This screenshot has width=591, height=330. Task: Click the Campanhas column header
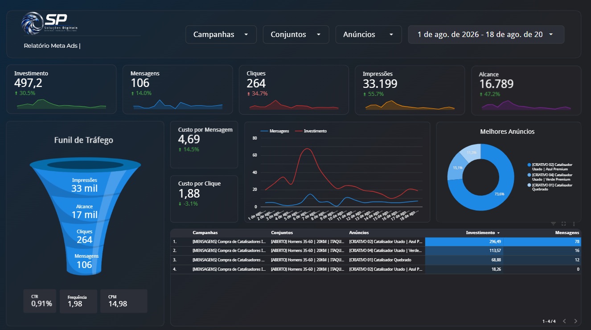[x=205, y=233]
